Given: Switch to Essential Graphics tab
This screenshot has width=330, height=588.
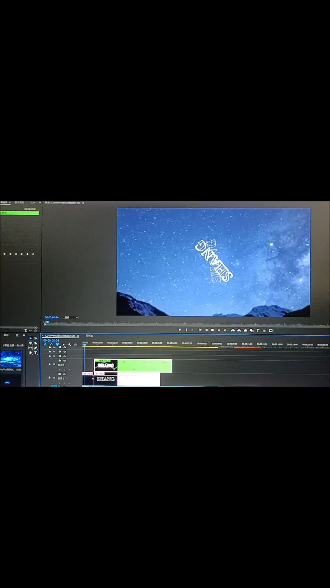Looking at the screenshot, I should coord(19,202).
